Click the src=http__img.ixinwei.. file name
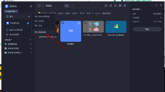The height and width of the screenshot is (92, 165). 93,35
